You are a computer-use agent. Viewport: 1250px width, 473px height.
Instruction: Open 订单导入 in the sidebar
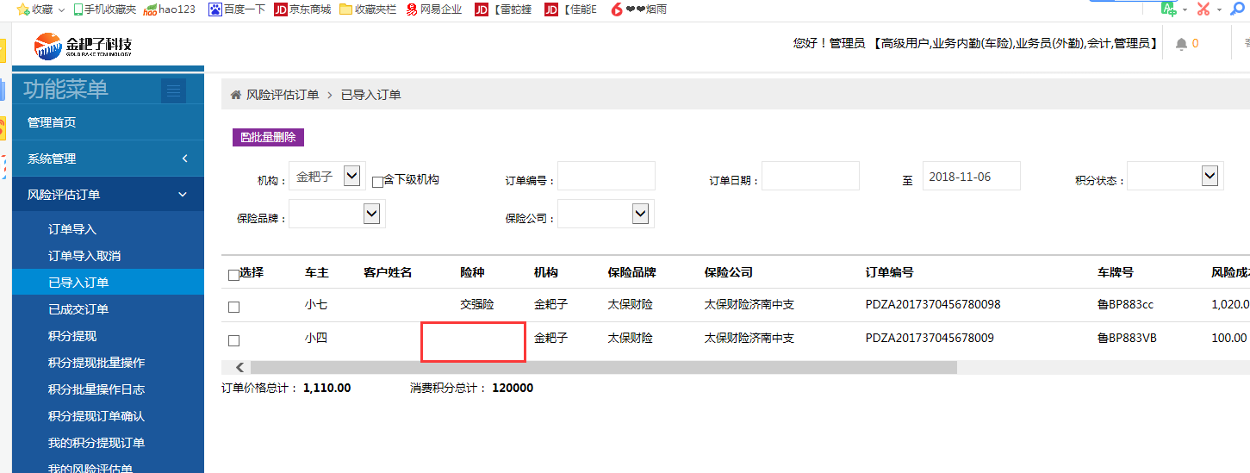72,229
